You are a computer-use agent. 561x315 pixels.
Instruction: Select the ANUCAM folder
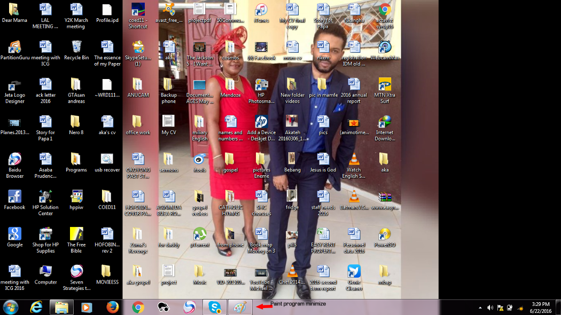tap(138, 88)
